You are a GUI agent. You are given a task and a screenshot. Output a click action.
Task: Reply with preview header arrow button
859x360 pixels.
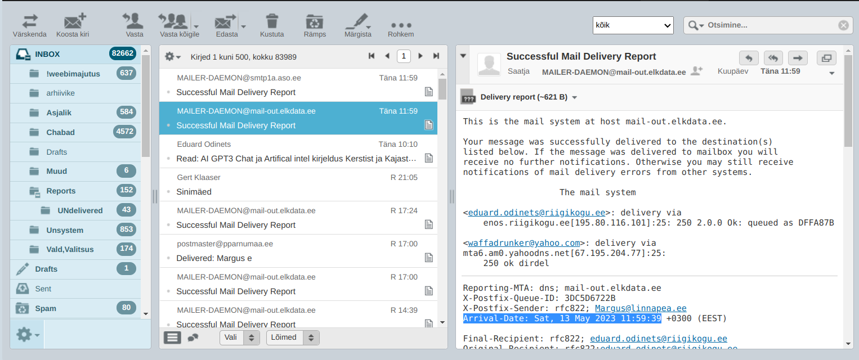click(x=749, y=58)
